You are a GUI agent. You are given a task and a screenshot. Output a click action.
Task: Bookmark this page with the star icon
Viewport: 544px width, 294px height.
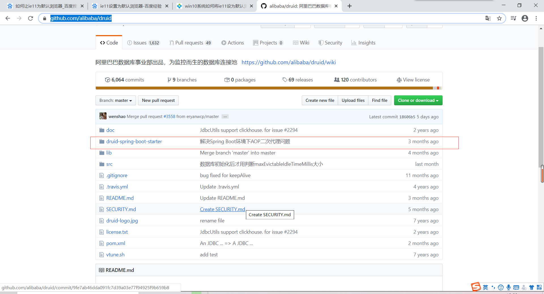click(499, 18)
